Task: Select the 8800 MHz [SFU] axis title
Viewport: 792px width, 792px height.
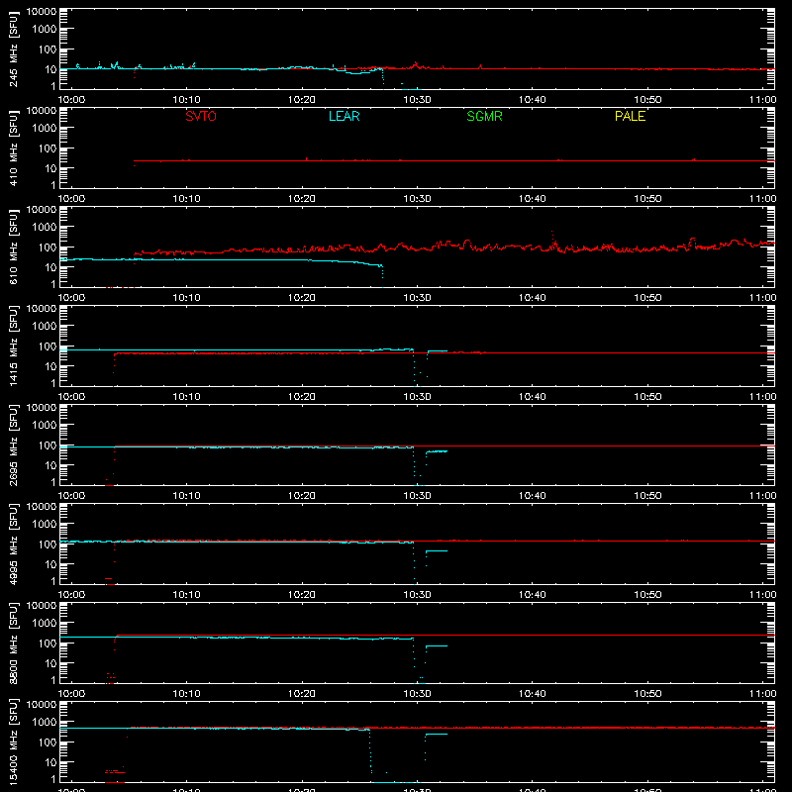Action: tap(14, 643)
